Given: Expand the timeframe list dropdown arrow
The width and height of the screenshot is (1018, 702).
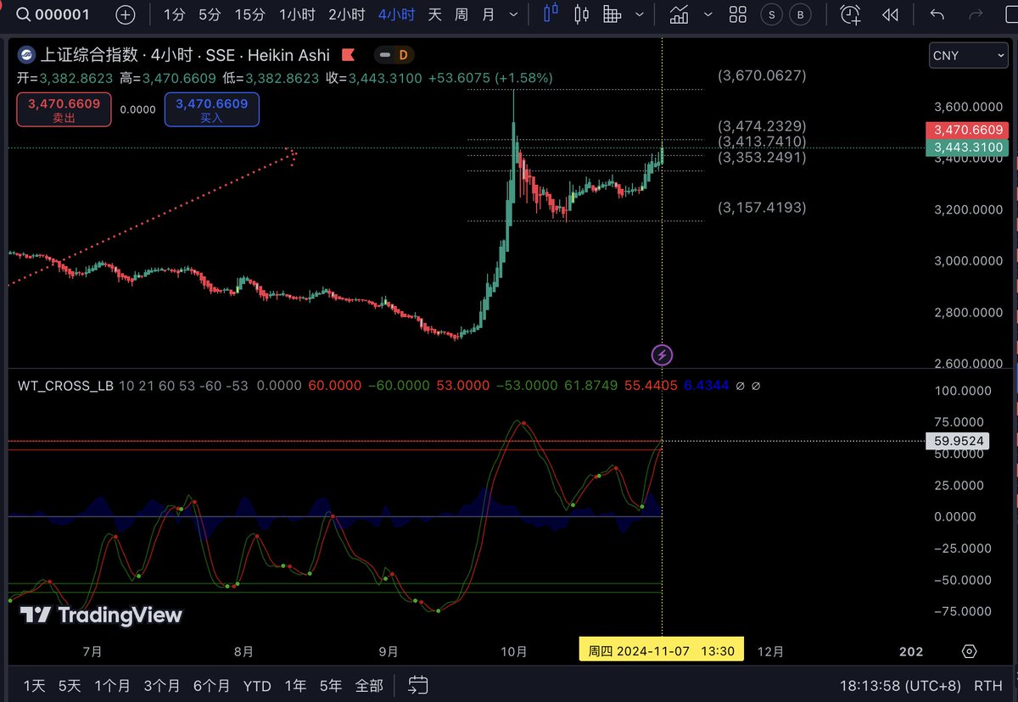Looking at the screenshot, I should 512,14.
